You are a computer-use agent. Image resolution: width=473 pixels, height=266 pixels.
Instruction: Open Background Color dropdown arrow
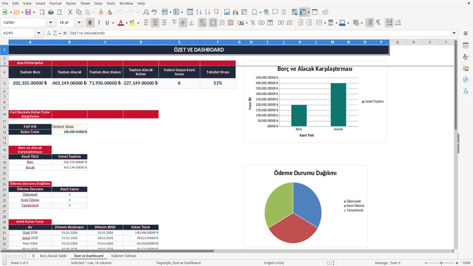click(x=138, y=23)
